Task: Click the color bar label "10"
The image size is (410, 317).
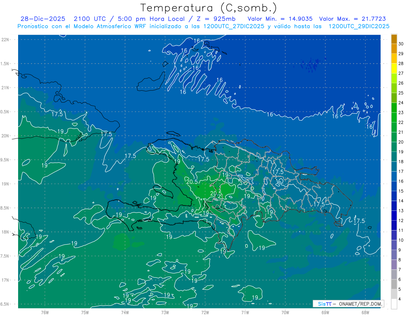Action: pyautogui.click(x=401, y=240)
